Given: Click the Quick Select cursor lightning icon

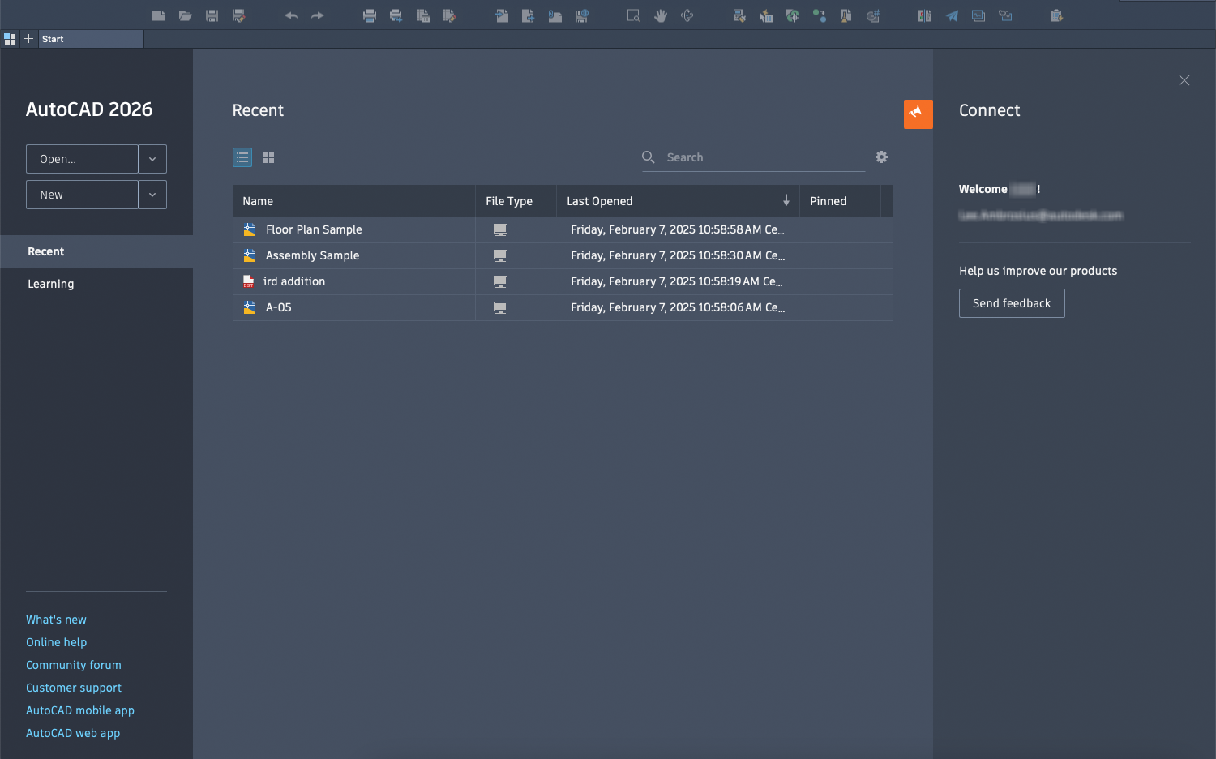Looking at the screenshot, I should (x=766, y=15).
